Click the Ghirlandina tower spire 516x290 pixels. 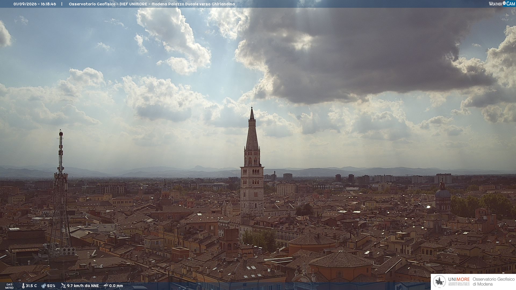[252, 129]
